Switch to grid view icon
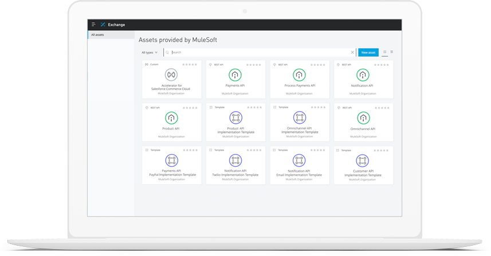Viewport: 491px width, 256px height. pyautogui.click(x=385, y=52)
